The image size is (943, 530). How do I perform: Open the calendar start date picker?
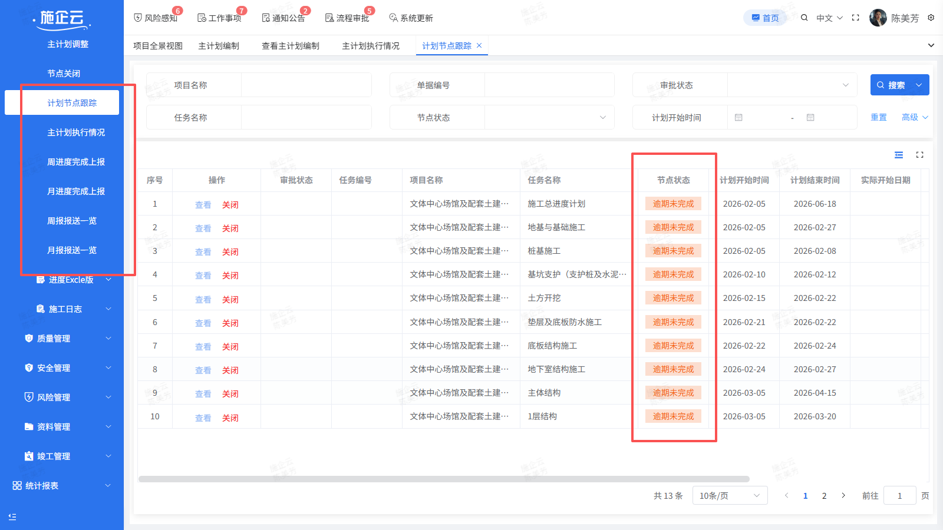(x=738, y=118)
